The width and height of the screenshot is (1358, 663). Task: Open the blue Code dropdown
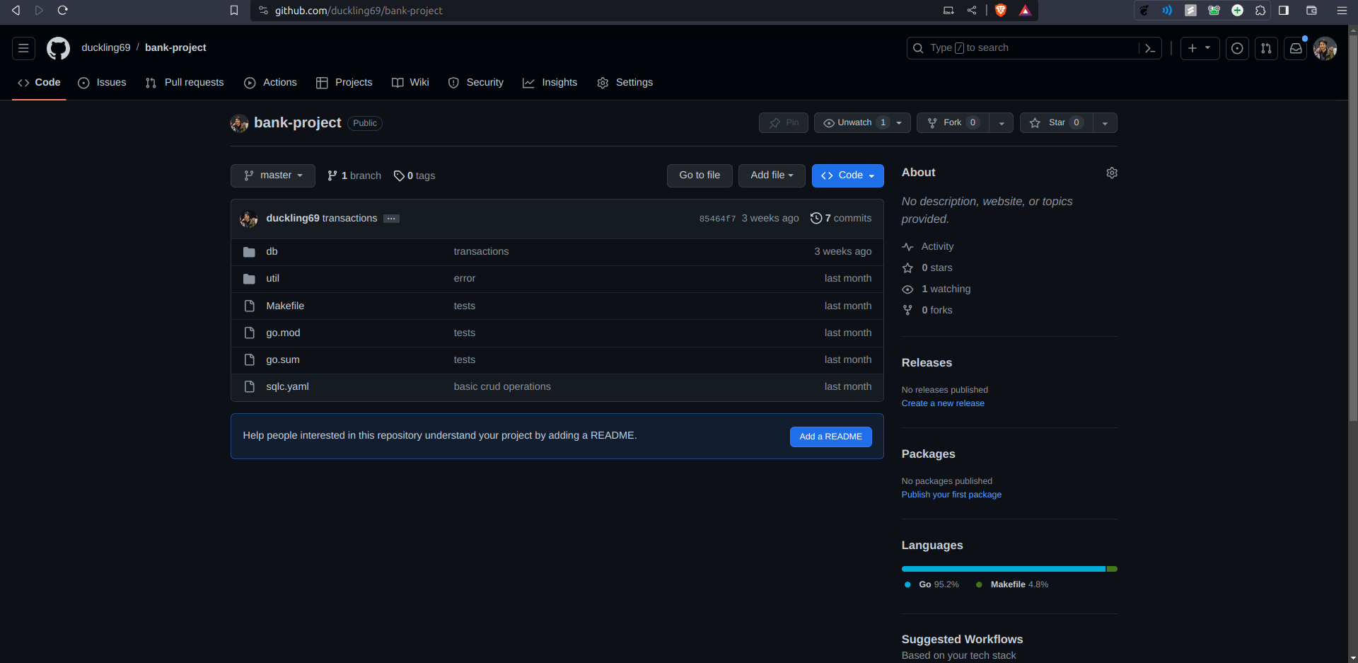pyautogui.click(x=847, y=175)
